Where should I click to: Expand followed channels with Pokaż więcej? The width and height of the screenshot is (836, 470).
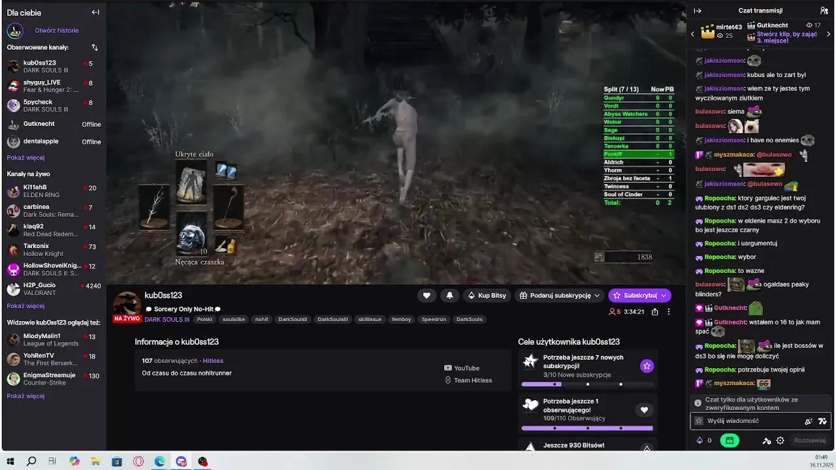[x=25, y=158]
